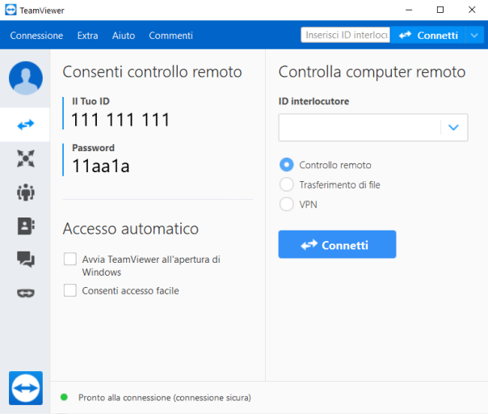
Task: Open the Chat sidebar icon
Action: click(25, 260)
